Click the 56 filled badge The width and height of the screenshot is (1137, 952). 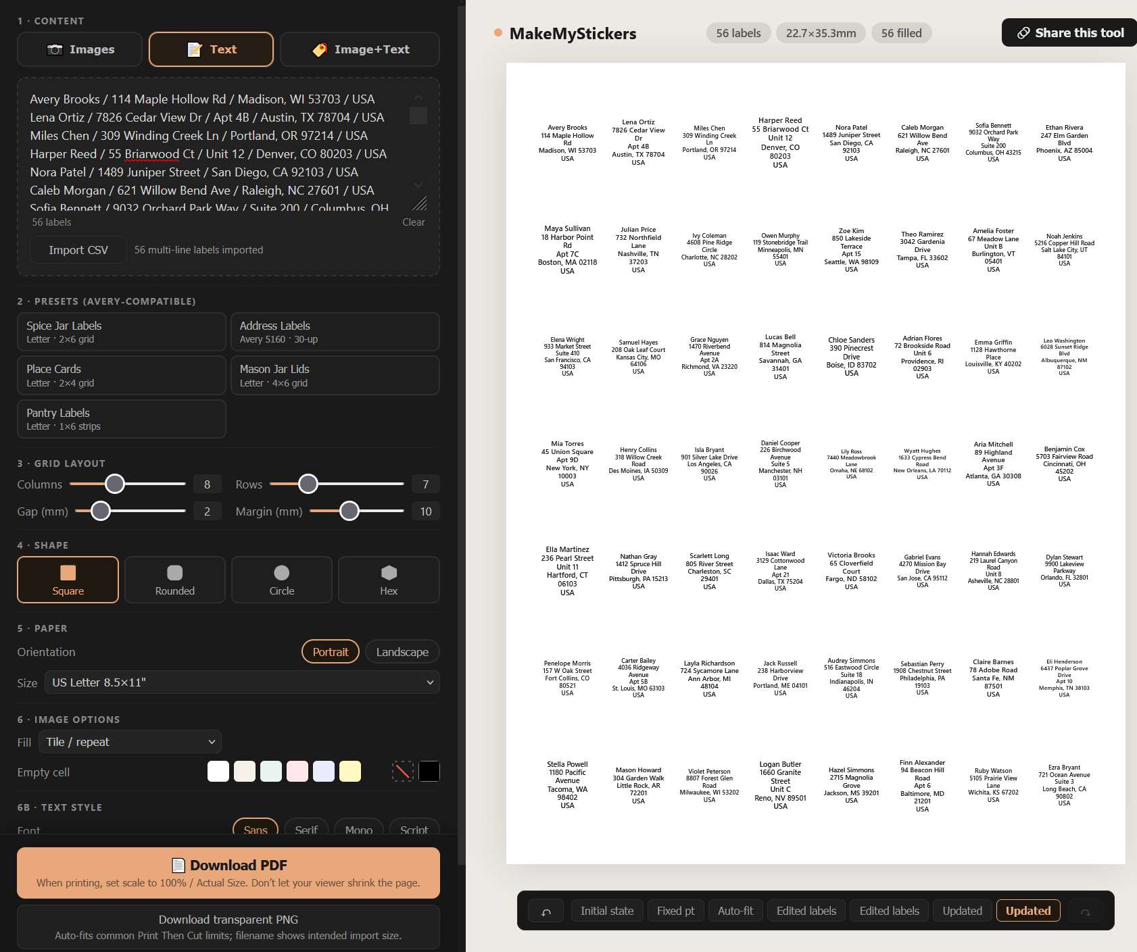[x=901, y=33]
